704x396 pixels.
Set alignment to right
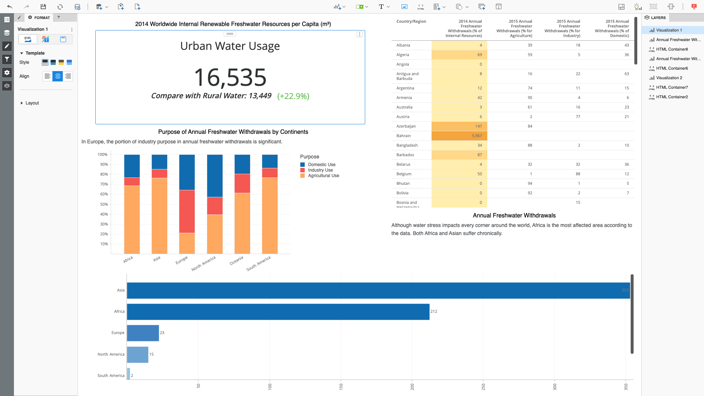[x=68, y=76]
